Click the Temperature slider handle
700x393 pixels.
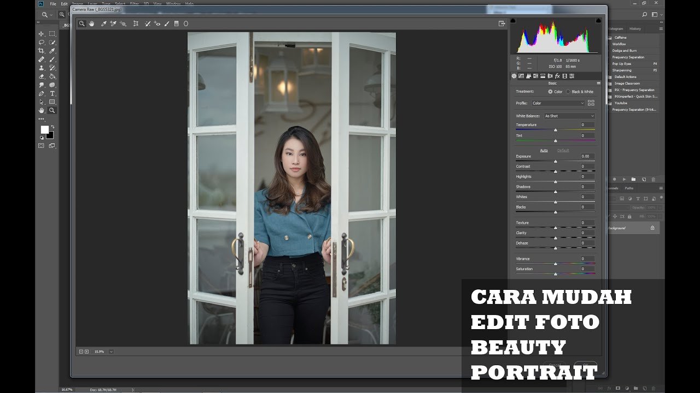pyautogui.click(x=556, y=130)
